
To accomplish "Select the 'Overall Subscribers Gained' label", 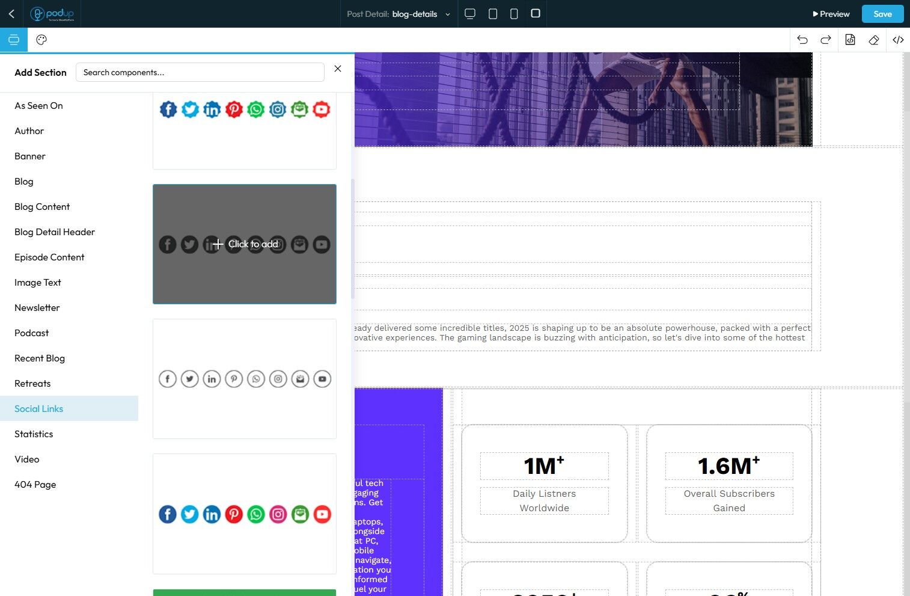I will click(x=729, y=500).
